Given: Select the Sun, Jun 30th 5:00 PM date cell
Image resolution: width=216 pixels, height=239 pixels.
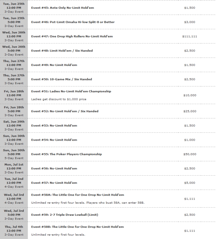Looking at the screenshot, I should click(x=14, y=154).
